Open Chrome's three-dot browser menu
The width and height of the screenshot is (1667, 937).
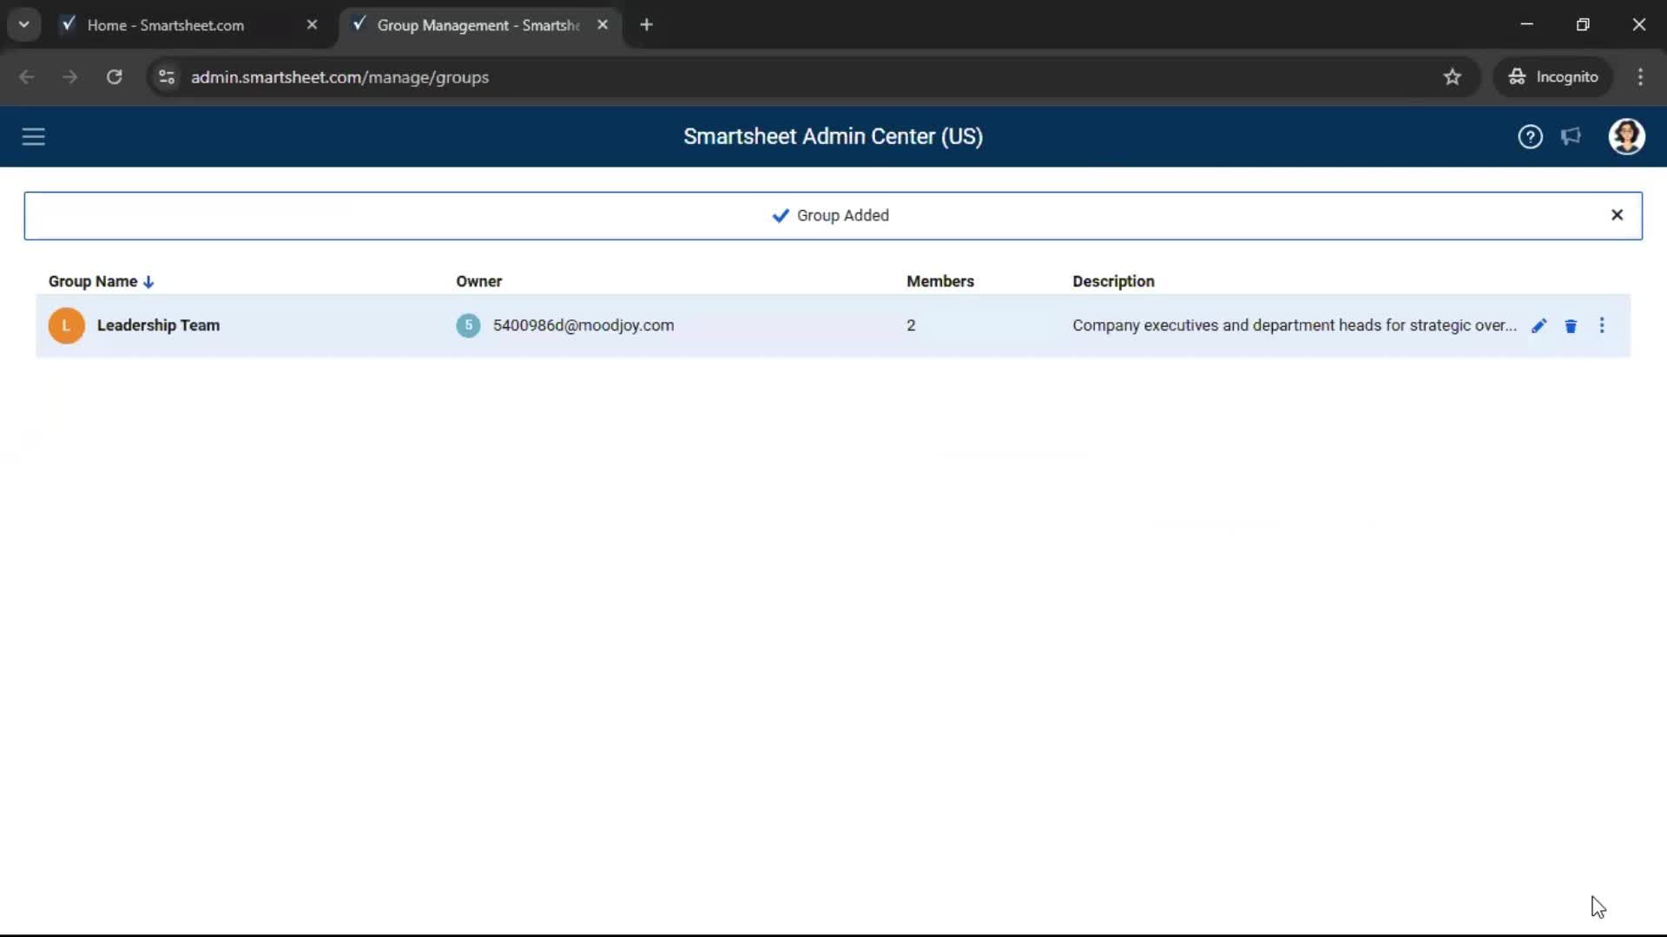1641,77
